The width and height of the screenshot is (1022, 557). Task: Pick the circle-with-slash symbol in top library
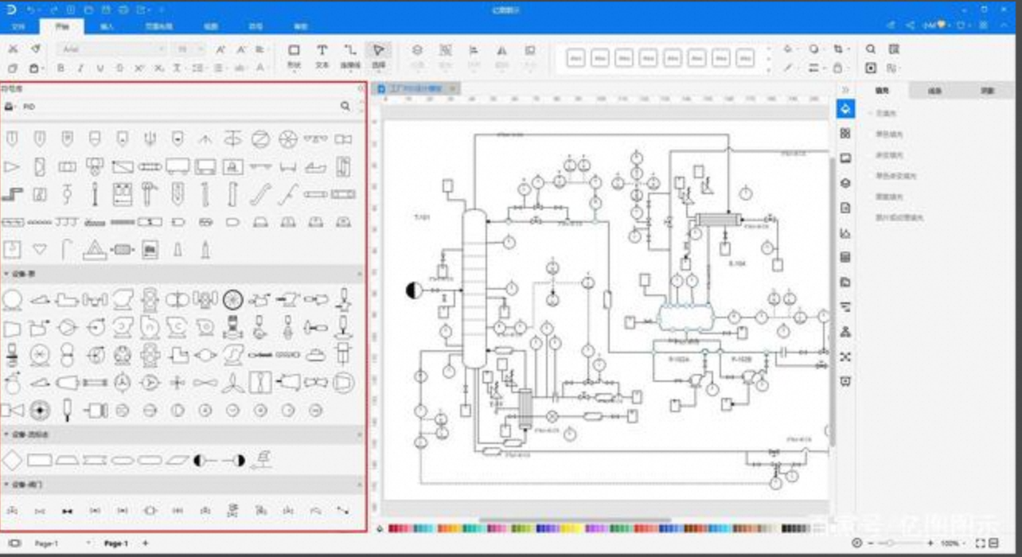click(260, 140)
